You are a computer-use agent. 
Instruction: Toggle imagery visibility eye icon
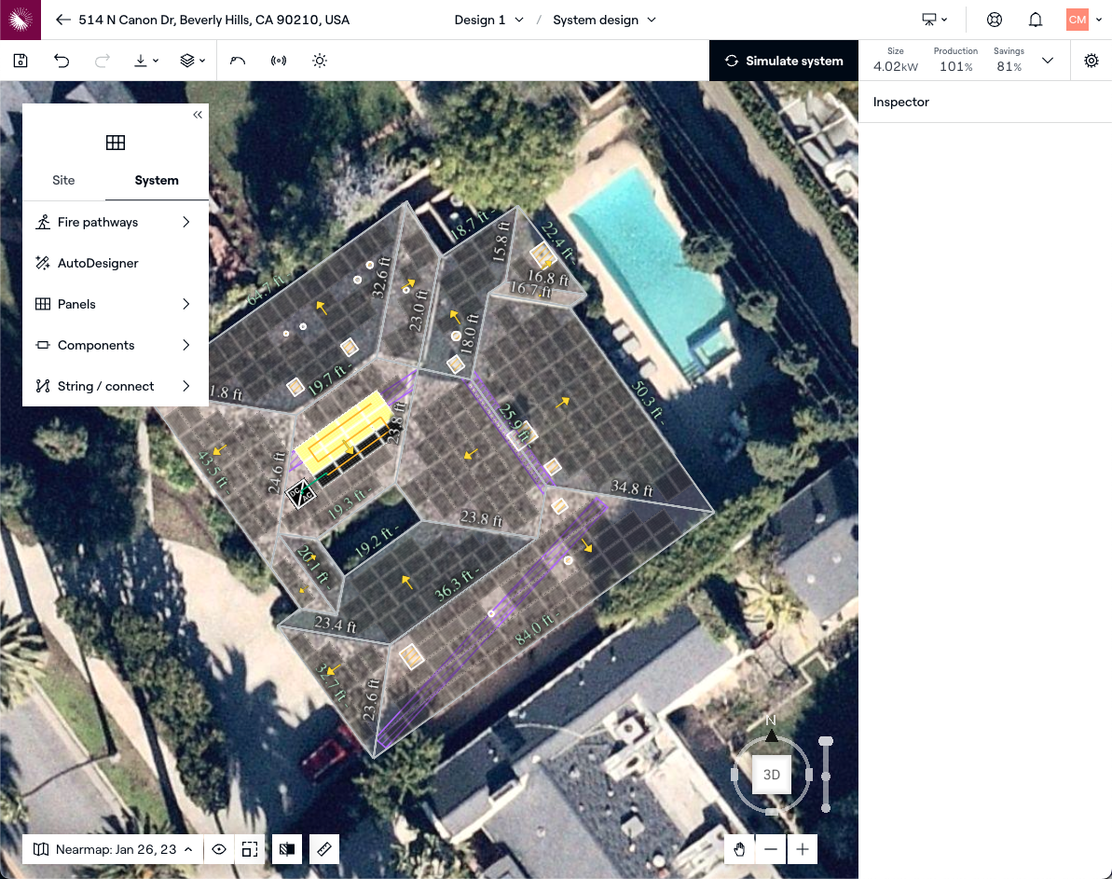click(219, 849)
